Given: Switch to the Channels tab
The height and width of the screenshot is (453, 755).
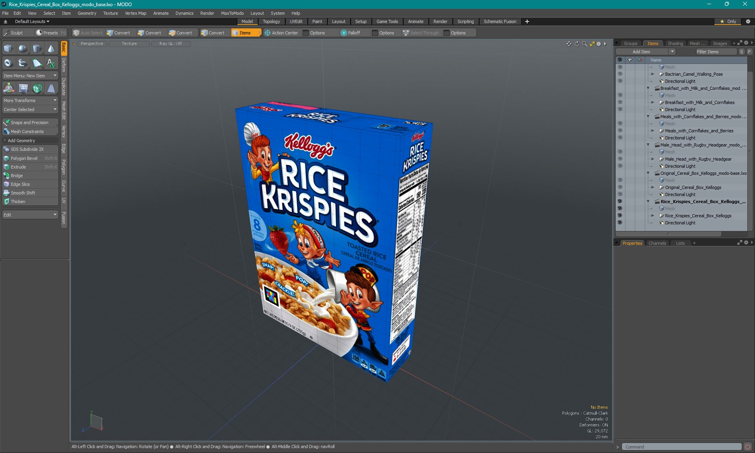Looking at the screenshot, I should [x=657, y=243].
